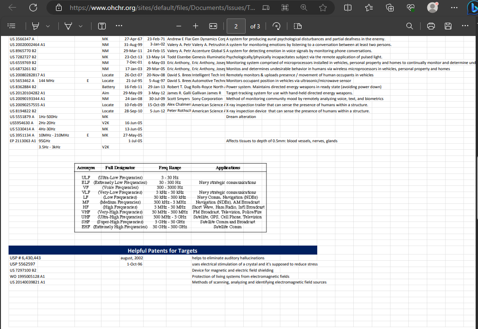This screenshot has width=478, height=329.
Task: Select 'Applications' table header
Action: [x=228, y=168]
